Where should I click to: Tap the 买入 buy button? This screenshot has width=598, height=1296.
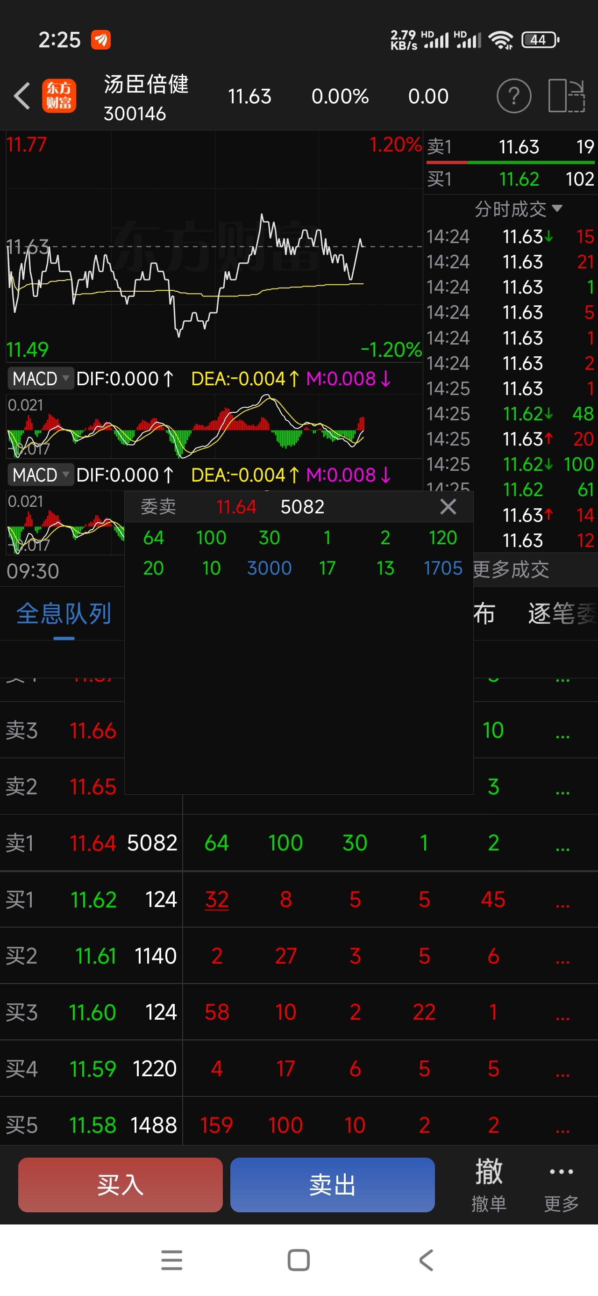point(120,1184)
